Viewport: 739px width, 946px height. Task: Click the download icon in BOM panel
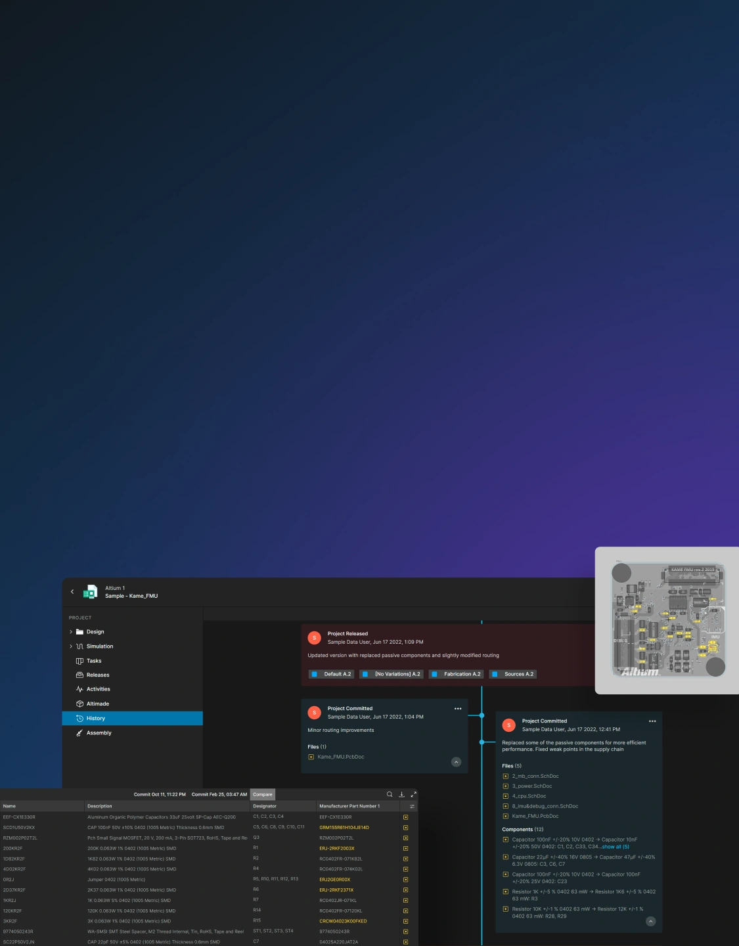[401, 794]
